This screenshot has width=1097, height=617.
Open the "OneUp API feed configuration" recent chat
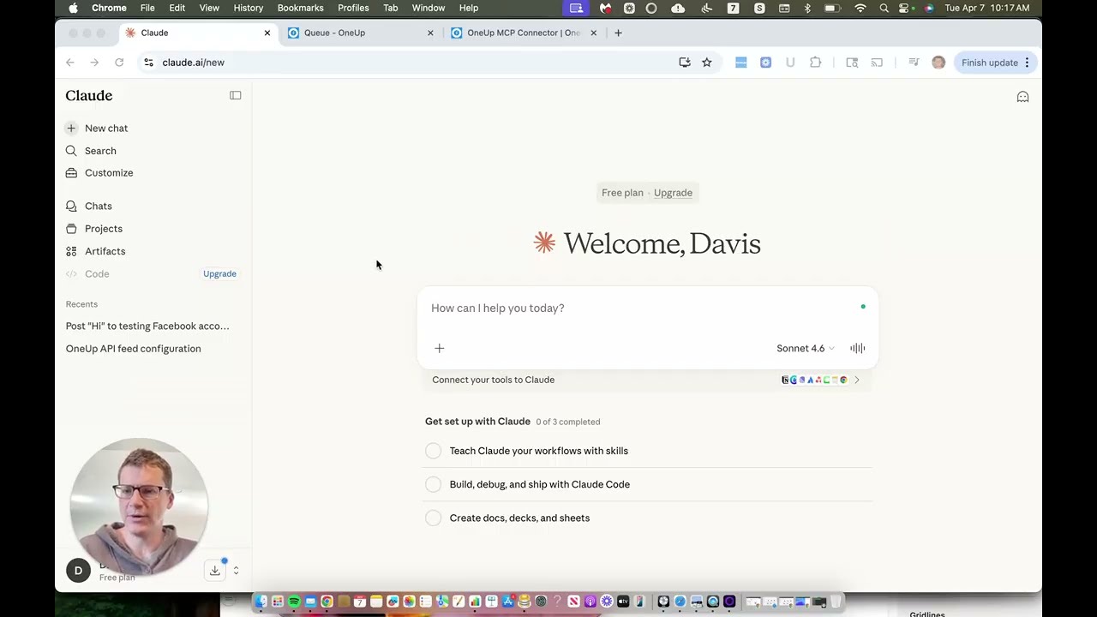click(134, 349)
